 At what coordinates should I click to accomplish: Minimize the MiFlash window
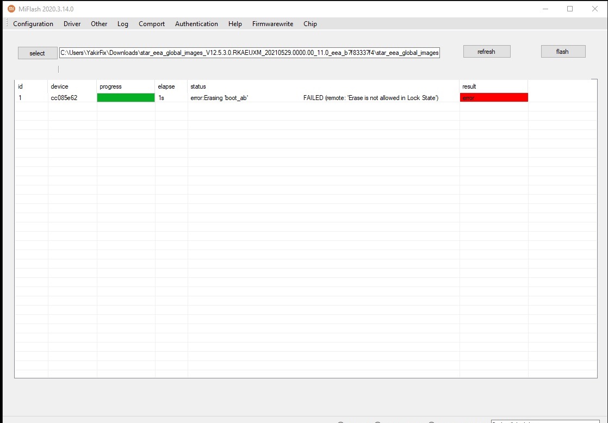click(x=545, y=9)
